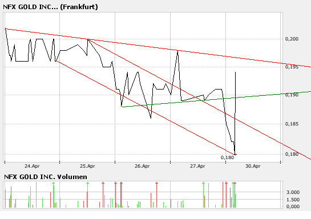
Task: Click the 0,195 price axis label
Action: (x=292, y=67)
